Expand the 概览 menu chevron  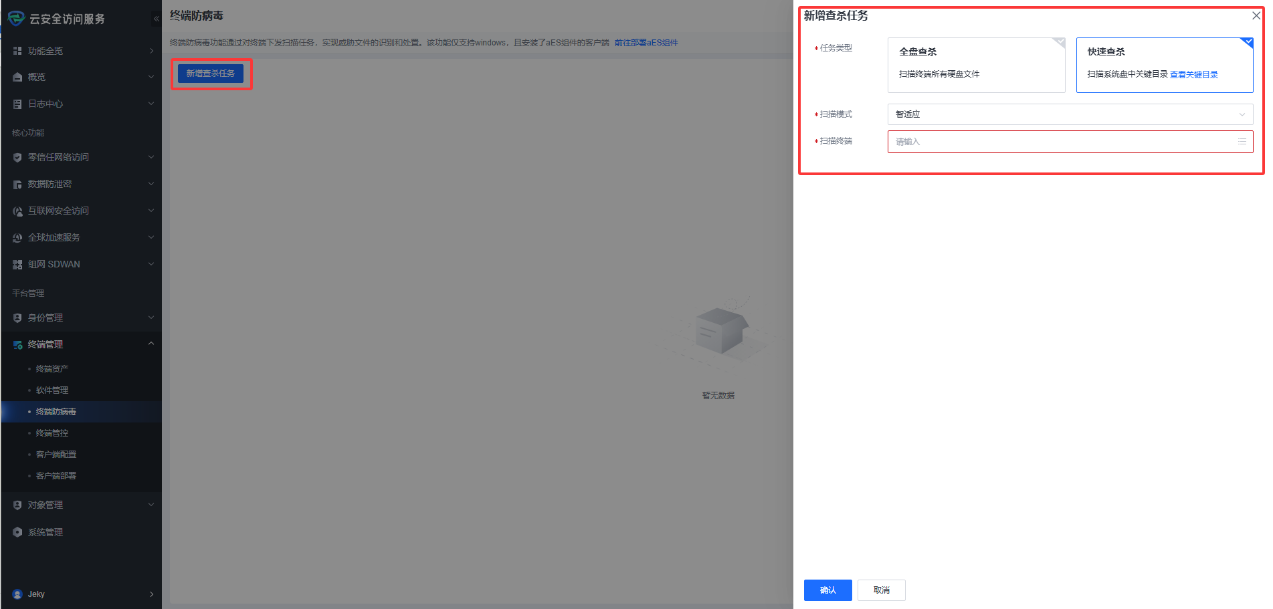pos(151,77)
